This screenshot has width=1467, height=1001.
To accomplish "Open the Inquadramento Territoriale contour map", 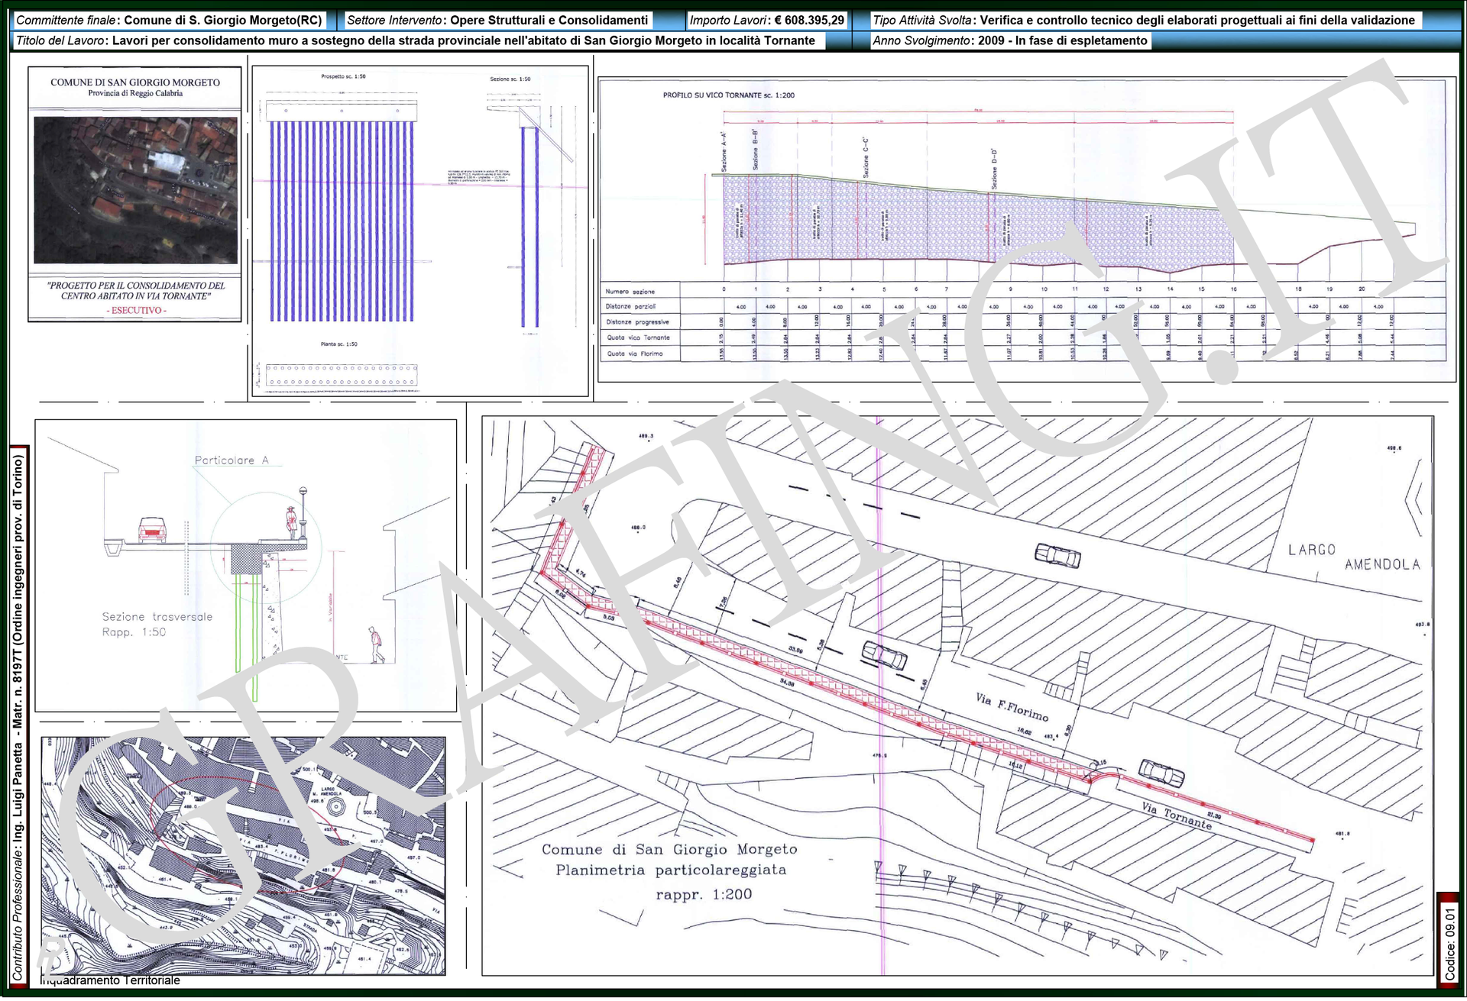I will click(x=243, y=855).
